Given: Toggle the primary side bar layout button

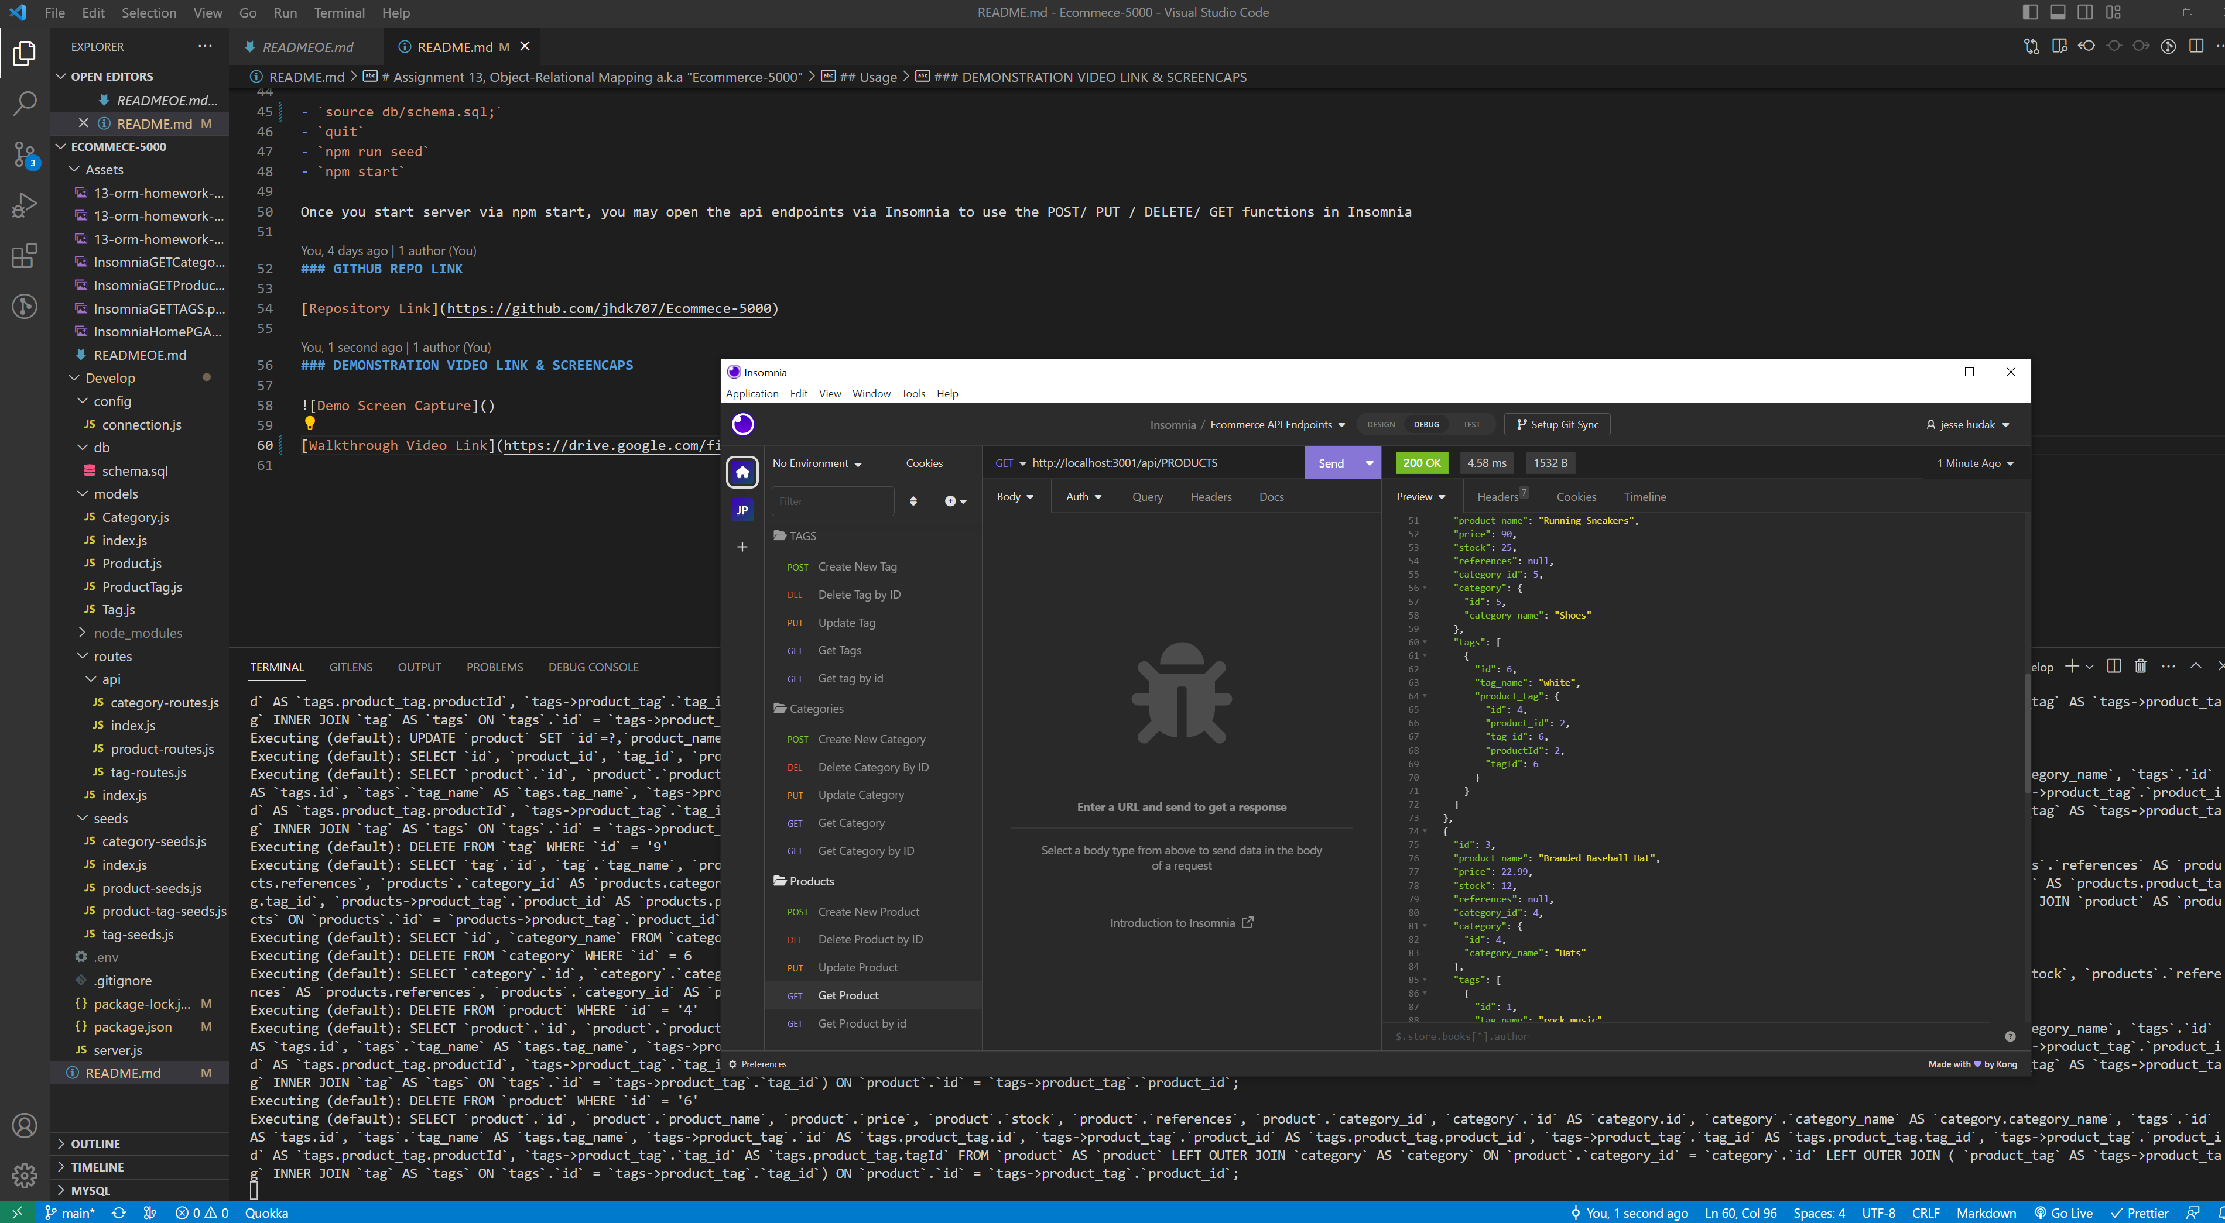Looking at the screenshot, I should [x=2031, y=12].
